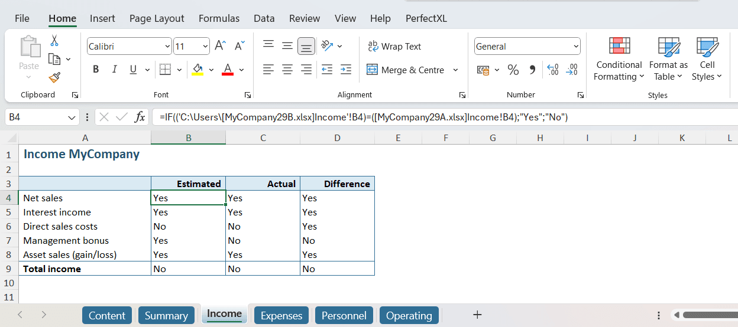738x327 pixels.
Task: Click the Enter checkmark in formula bar
Action: (x=122, y=117)
